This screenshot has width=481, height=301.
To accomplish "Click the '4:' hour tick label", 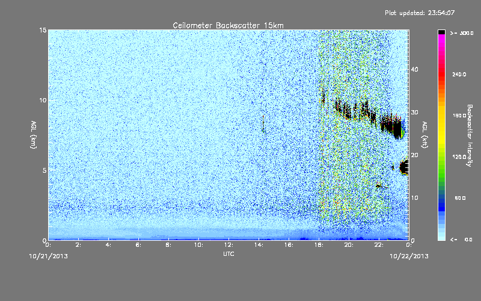I will click(x=108, y=245).
